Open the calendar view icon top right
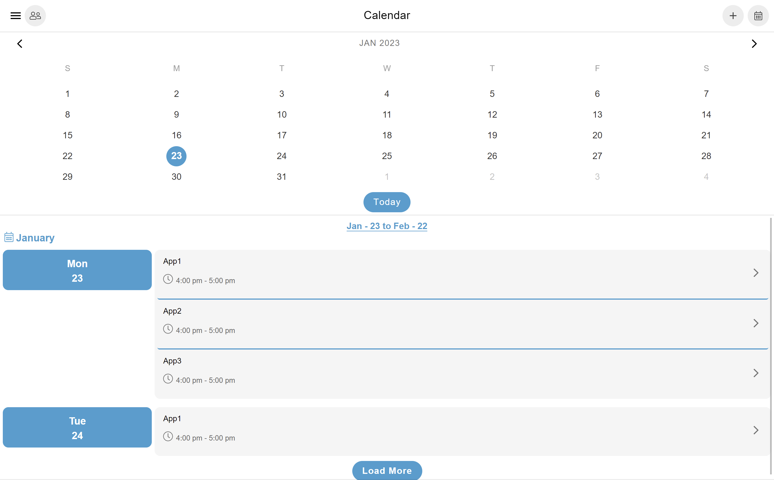The height and width of the screenshot is (480, 774). (758, 16)
